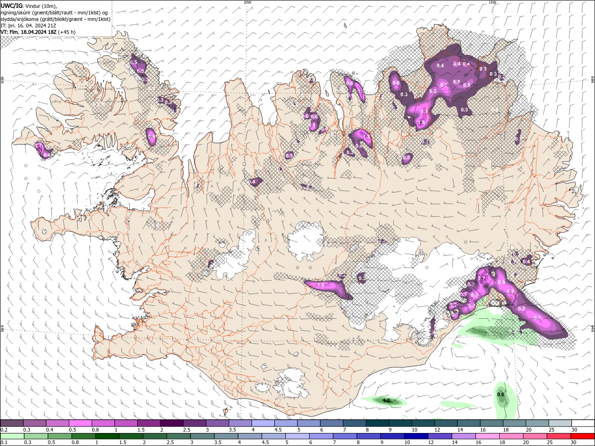Image resolution: width=595 pixels, height=446 pixels.
Task: Click the '(+45 h)' forecast offset text
Action: 67,32
